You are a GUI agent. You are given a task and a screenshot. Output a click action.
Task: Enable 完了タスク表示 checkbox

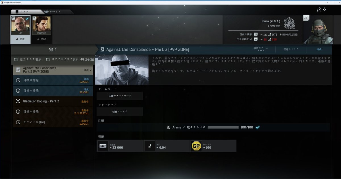[x=16, y=59]
